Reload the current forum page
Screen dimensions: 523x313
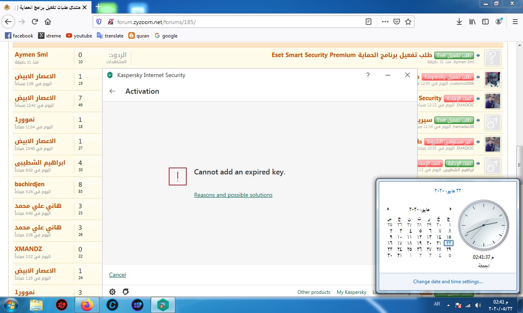click(x=35, y=22)
